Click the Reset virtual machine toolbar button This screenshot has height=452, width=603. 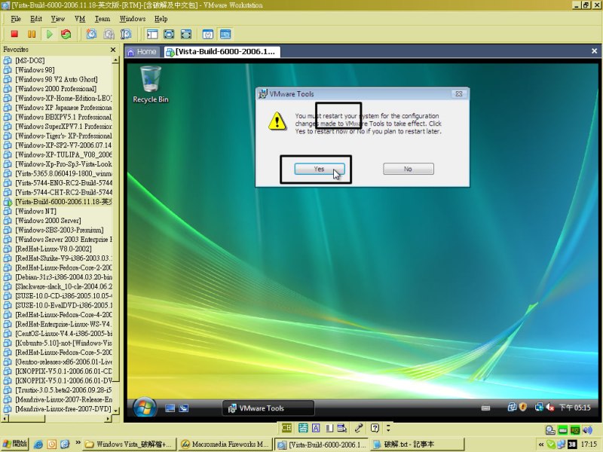[x=66, y=34]
